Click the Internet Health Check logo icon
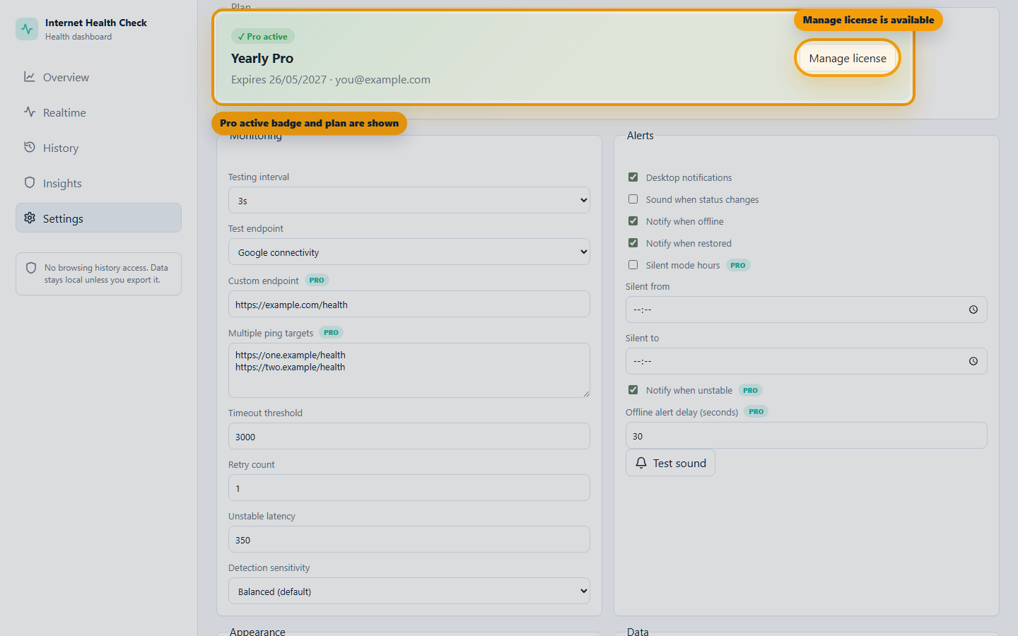Image resolution: width=1018 pixels, height=636 pixels. click(x=27, y=29)
